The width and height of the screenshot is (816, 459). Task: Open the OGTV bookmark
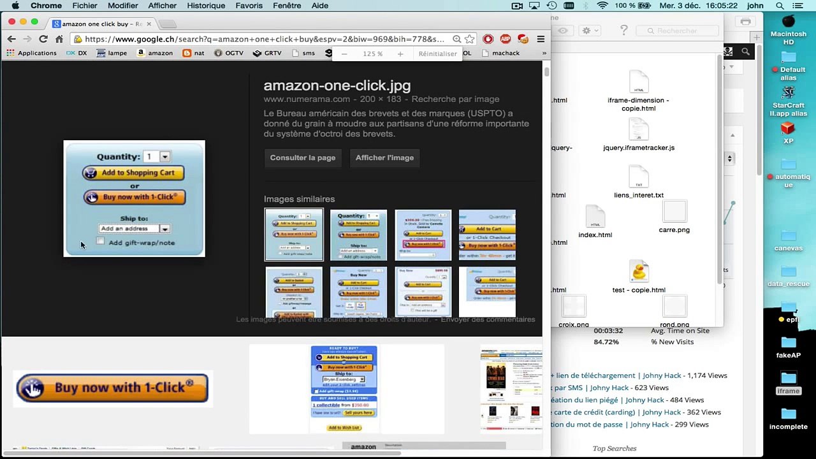tap(229, 53)
